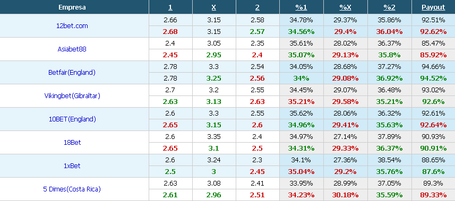
Task: Select 12bet.com current payout 92.62%
Action: 433,32
